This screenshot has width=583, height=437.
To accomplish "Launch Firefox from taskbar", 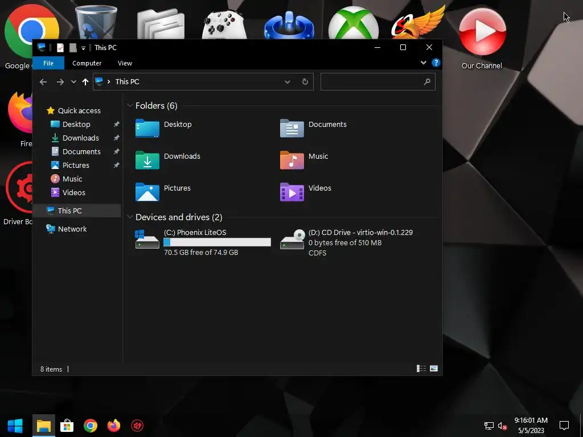I will pyautogui.click(x=114, y=426).
